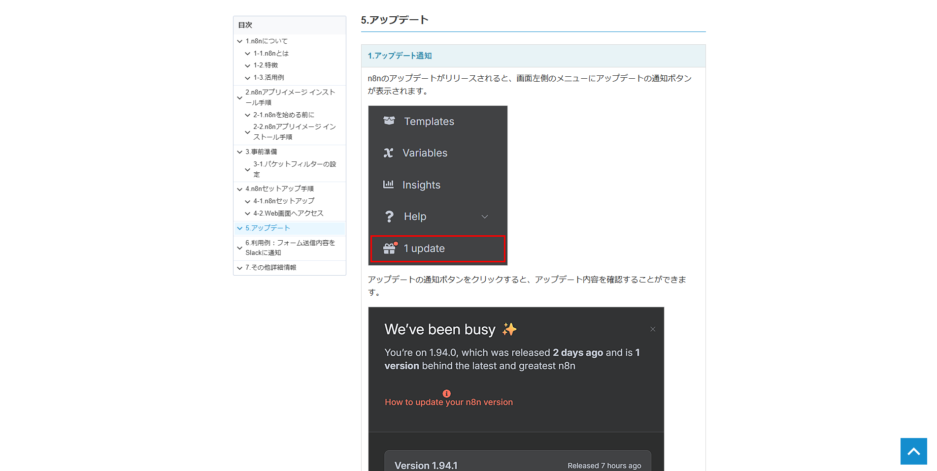Click the red info icon above update link
Viewport: 937px width, 471px height.
tap(446, 393)
